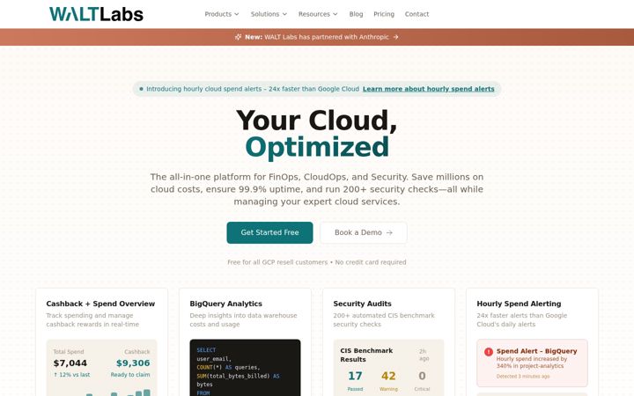Click the Get Started Free button
Screen dimensions: 634x396
pos(269,232)
